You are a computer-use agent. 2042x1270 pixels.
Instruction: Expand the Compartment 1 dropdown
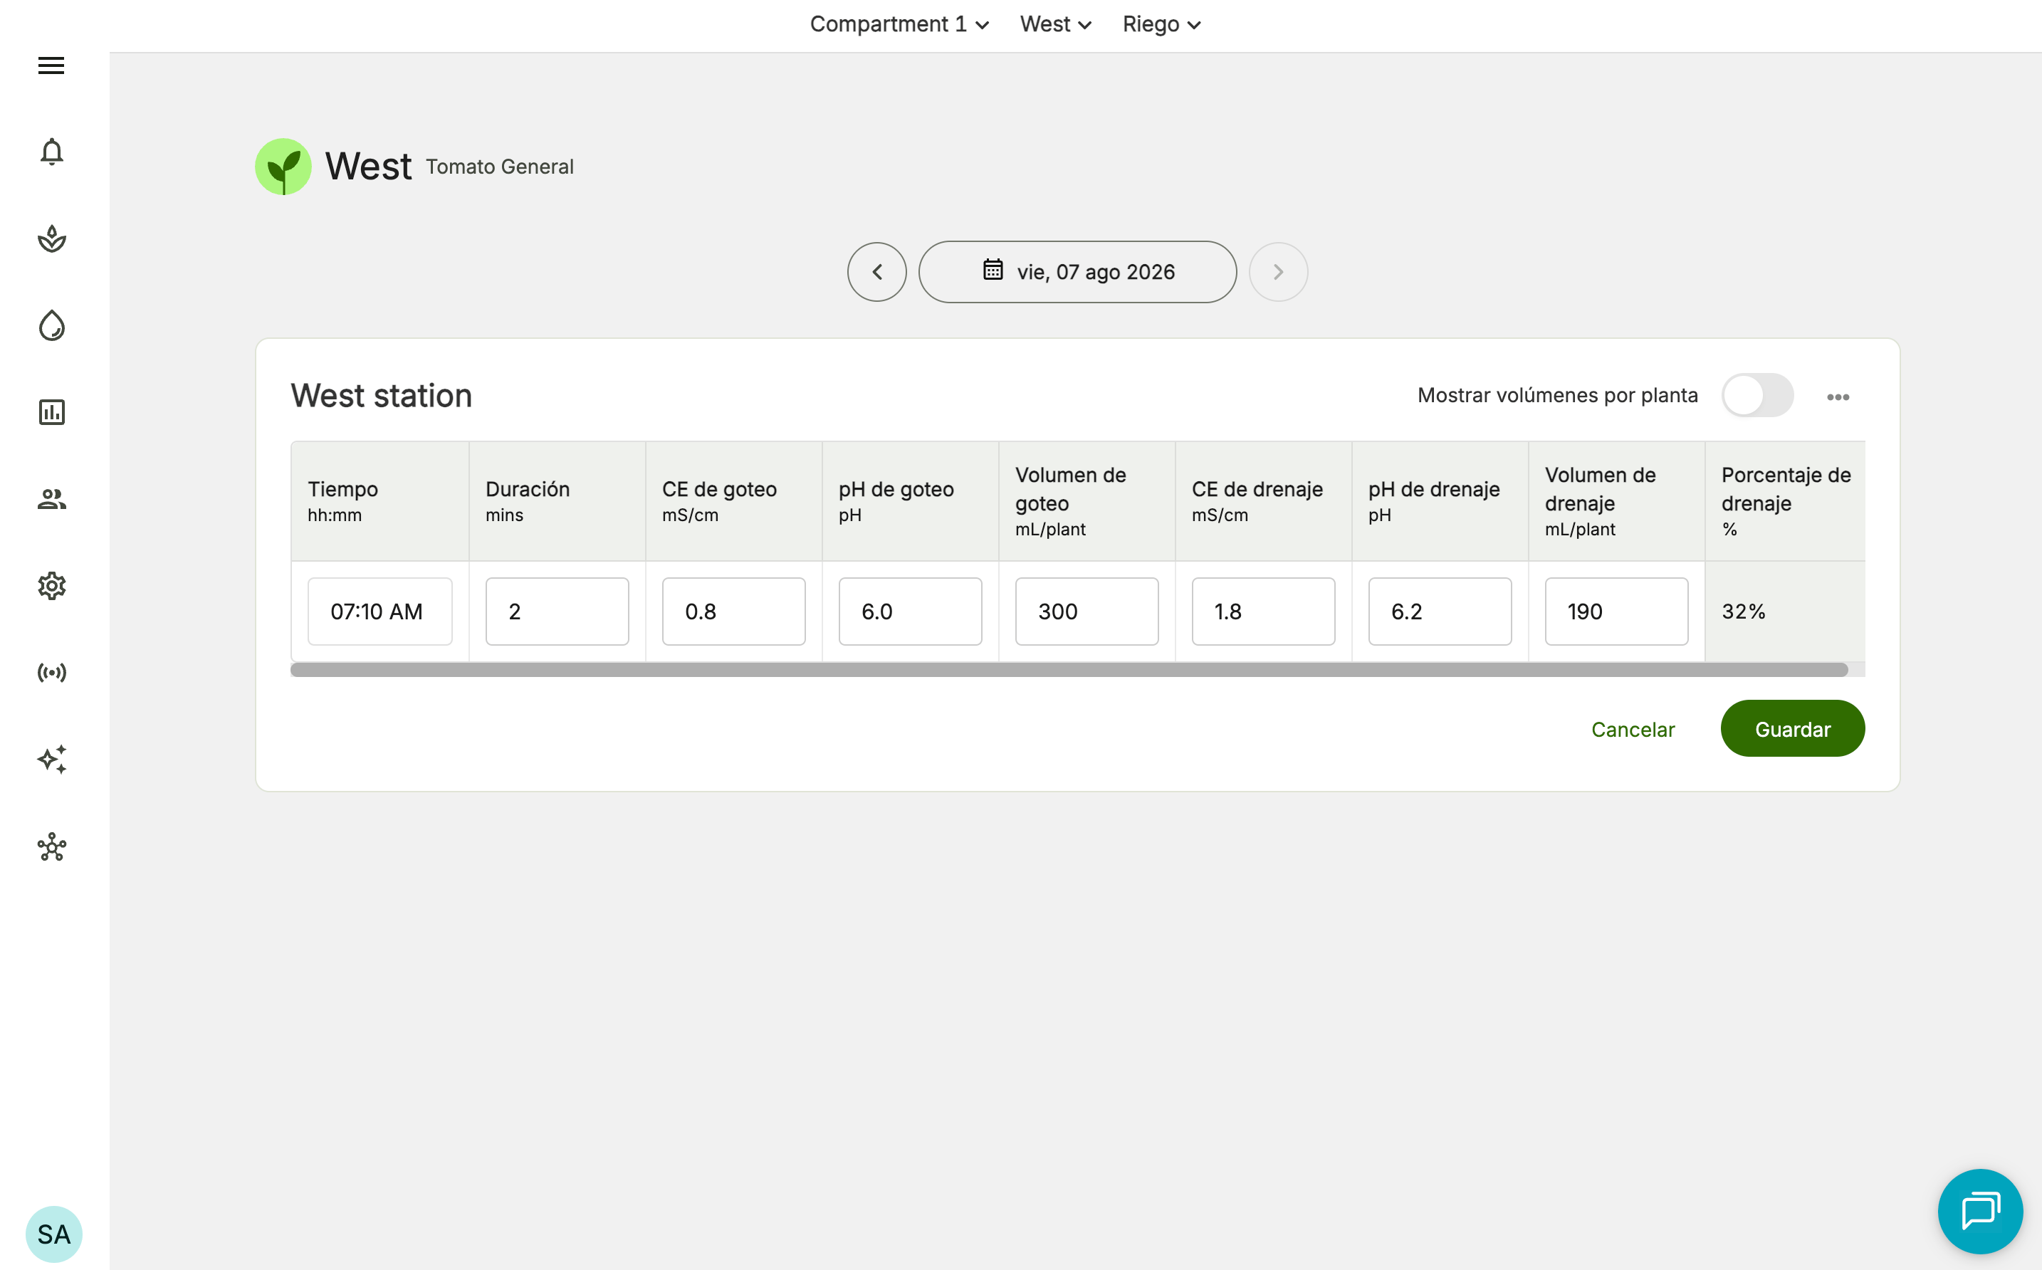[899, 24]
